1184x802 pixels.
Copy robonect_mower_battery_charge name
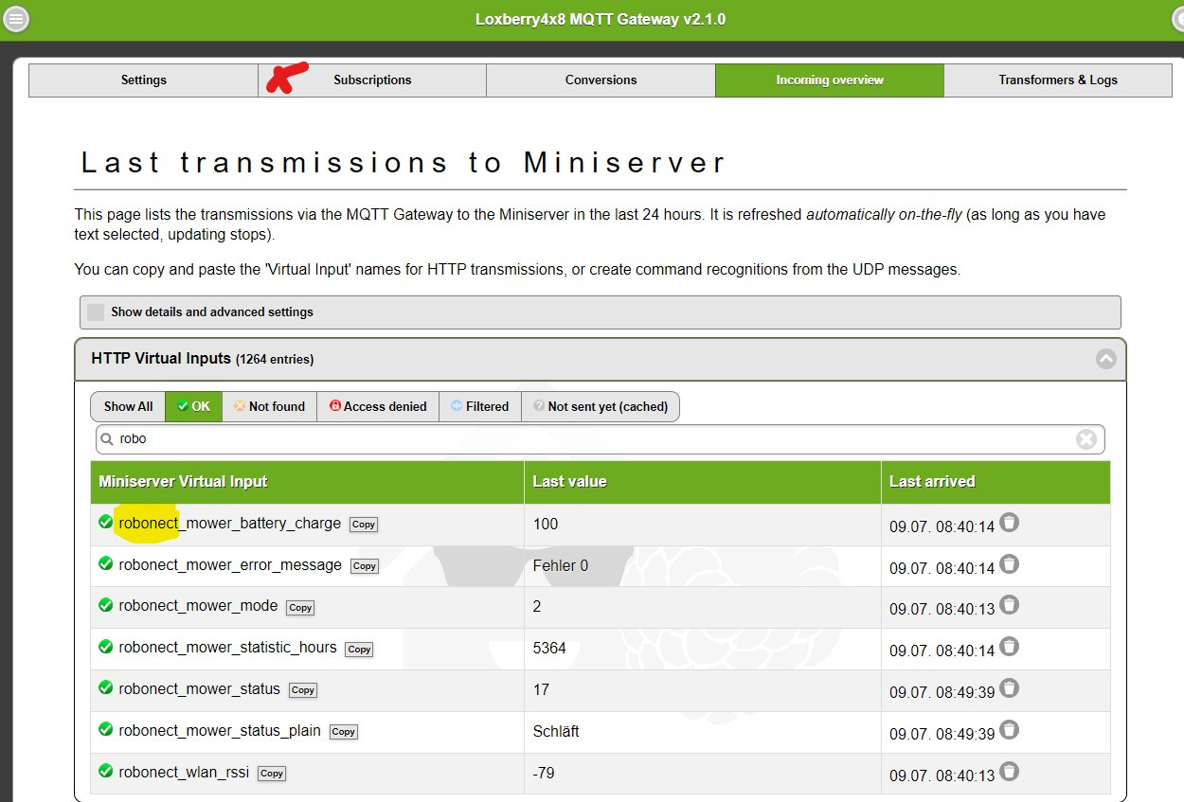tap(364, 524)
